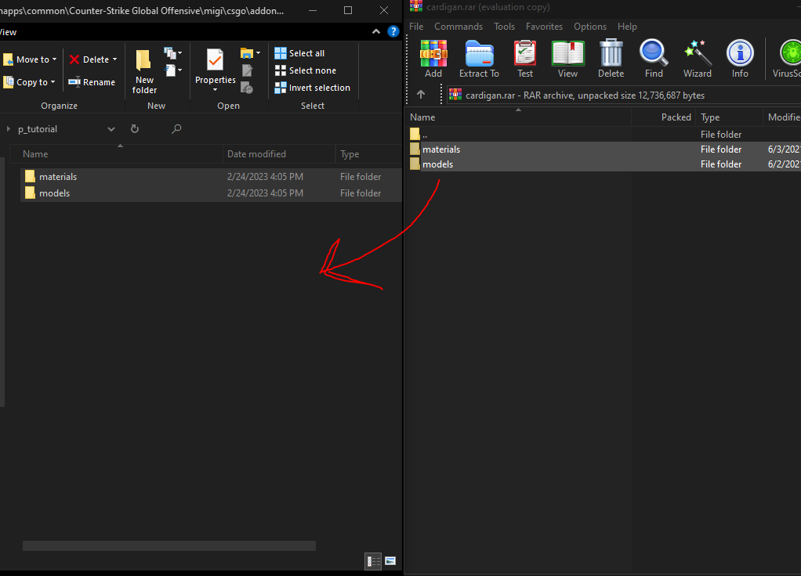Screen dimensions: 801x576
Task: Expand address bar history dropdown
Action: (x=111, y=129)
